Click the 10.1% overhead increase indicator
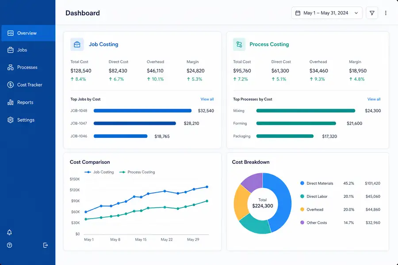 pyautogui.click(x=155, y=79)
